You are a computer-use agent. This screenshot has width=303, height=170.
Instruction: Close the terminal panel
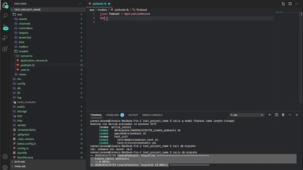pos(297,115)
